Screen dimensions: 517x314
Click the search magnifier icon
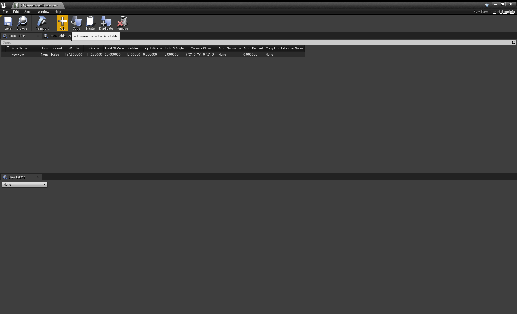tap(513, 42)
